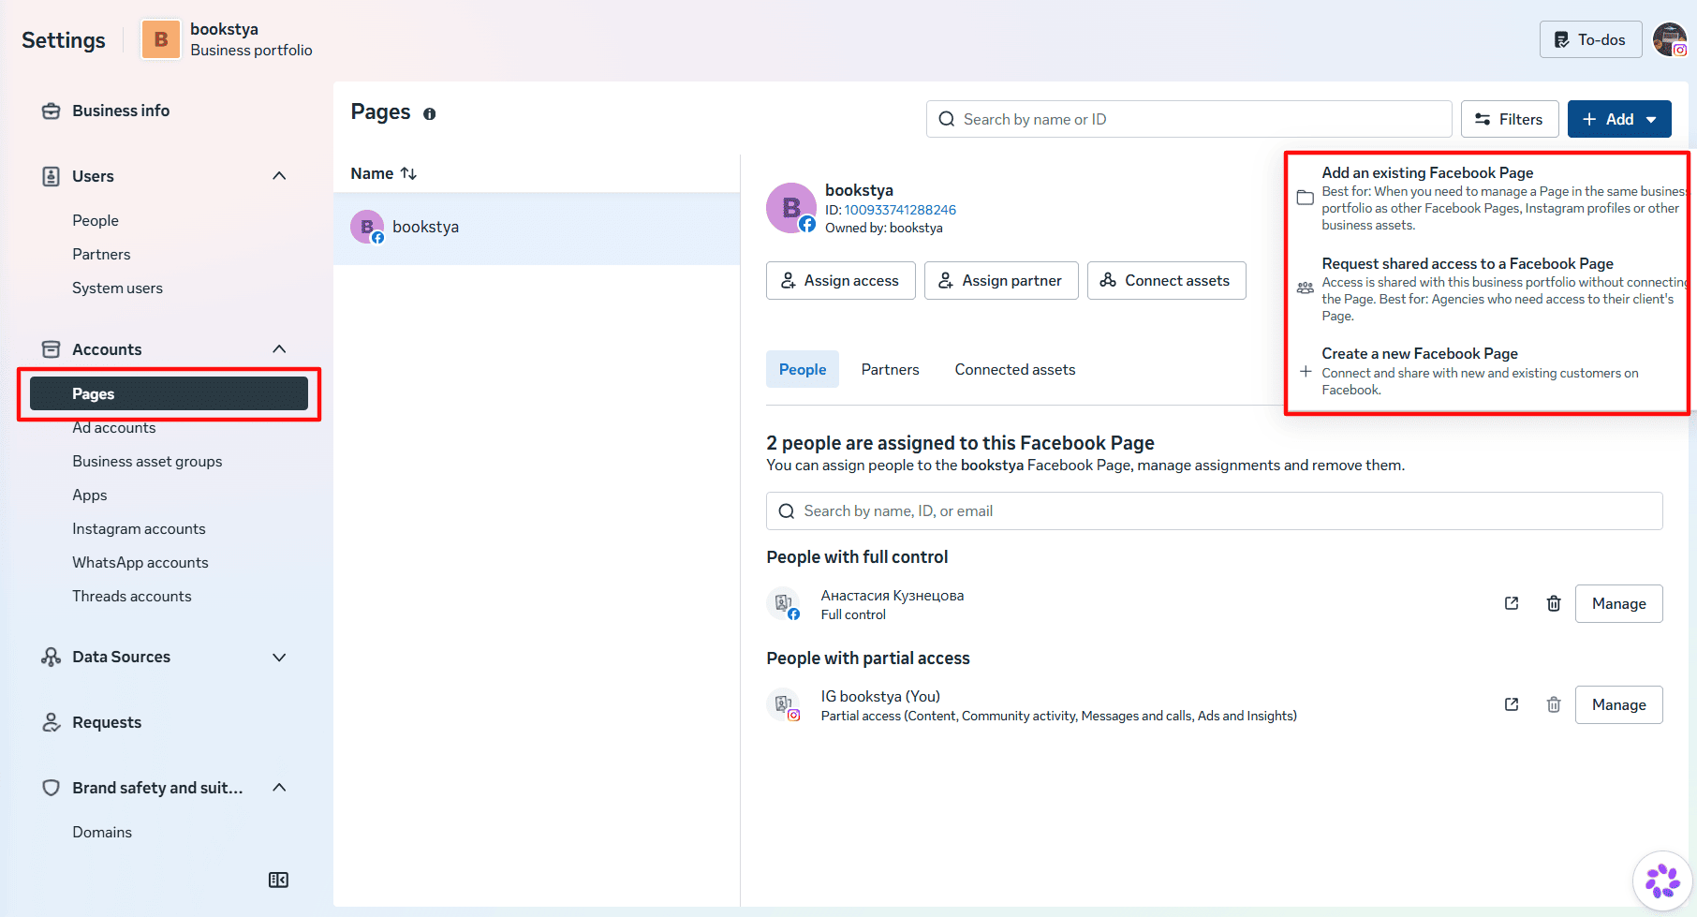Switch to the People tab
This screenshot has width=1697, height=917.
pyautogui.click(x=803, y=369)
